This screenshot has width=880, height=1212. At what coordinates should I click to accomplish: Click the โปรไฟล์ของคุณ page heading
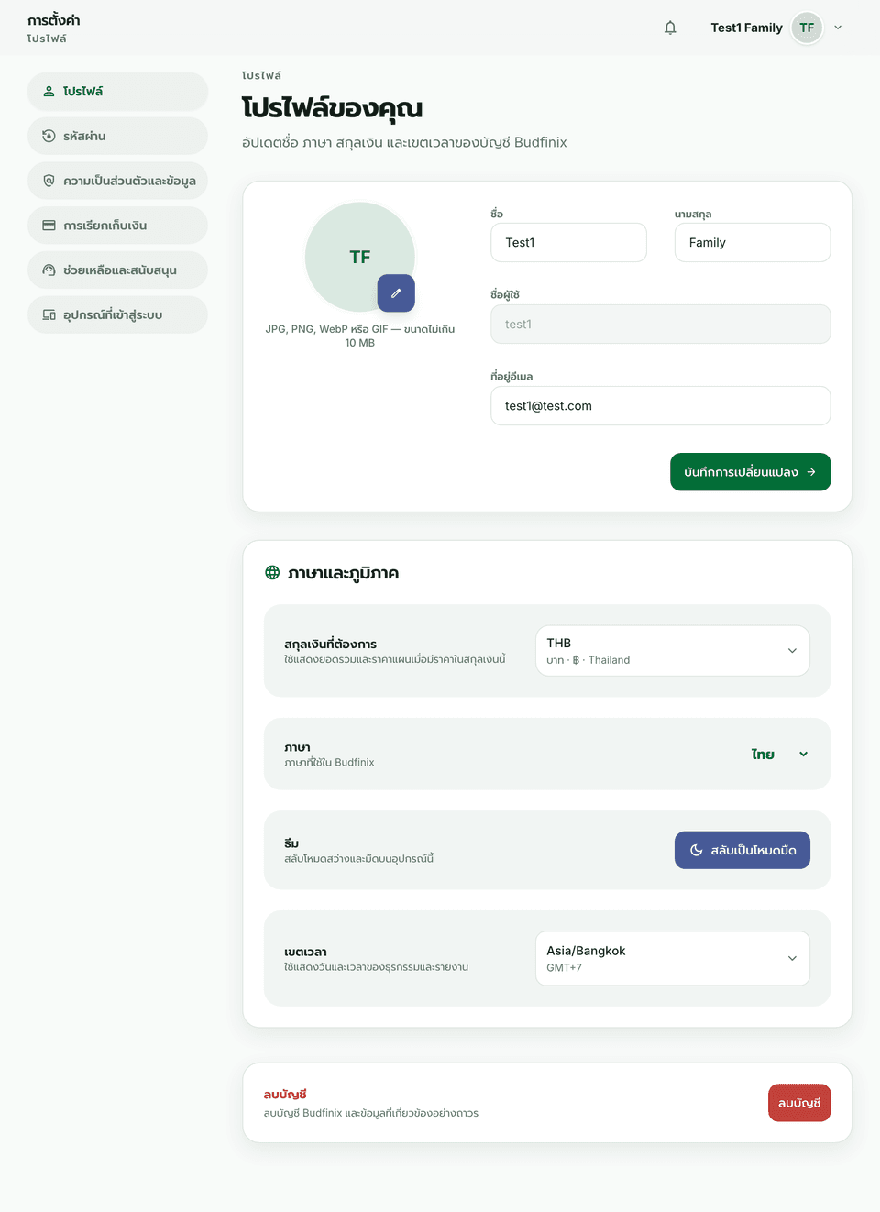333,108
